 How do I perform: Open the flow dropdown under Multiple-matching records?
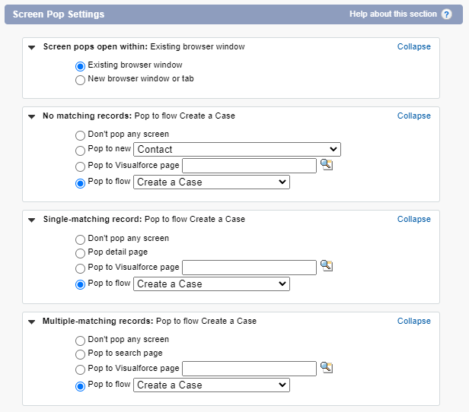point(212,385)
